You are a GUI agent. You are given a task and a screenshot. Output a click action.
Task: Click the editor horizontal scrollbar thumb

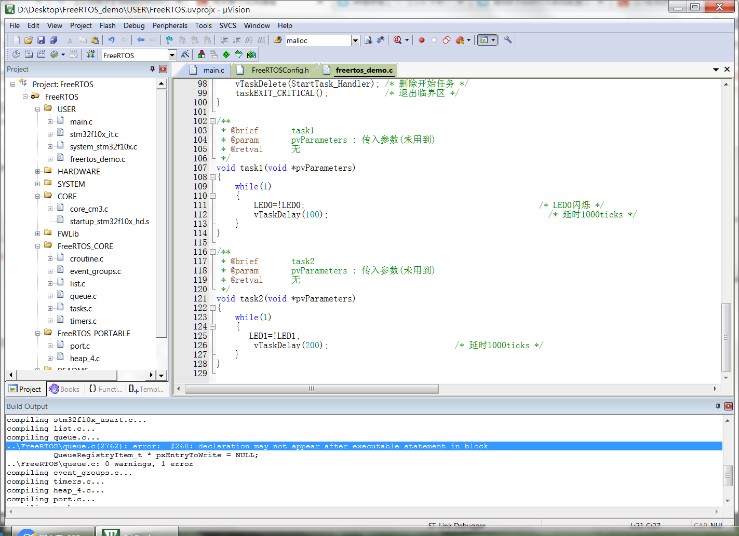(312, 389)
